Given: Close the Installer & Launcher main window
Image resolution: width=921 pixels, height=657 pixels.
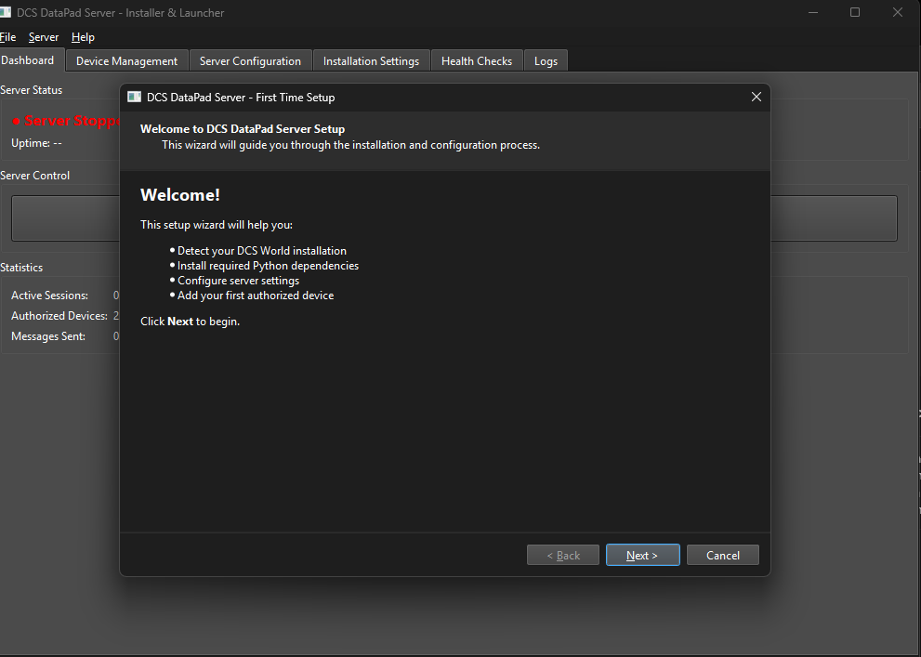Looking at the screenshot, I should click(x=898, y=12).
